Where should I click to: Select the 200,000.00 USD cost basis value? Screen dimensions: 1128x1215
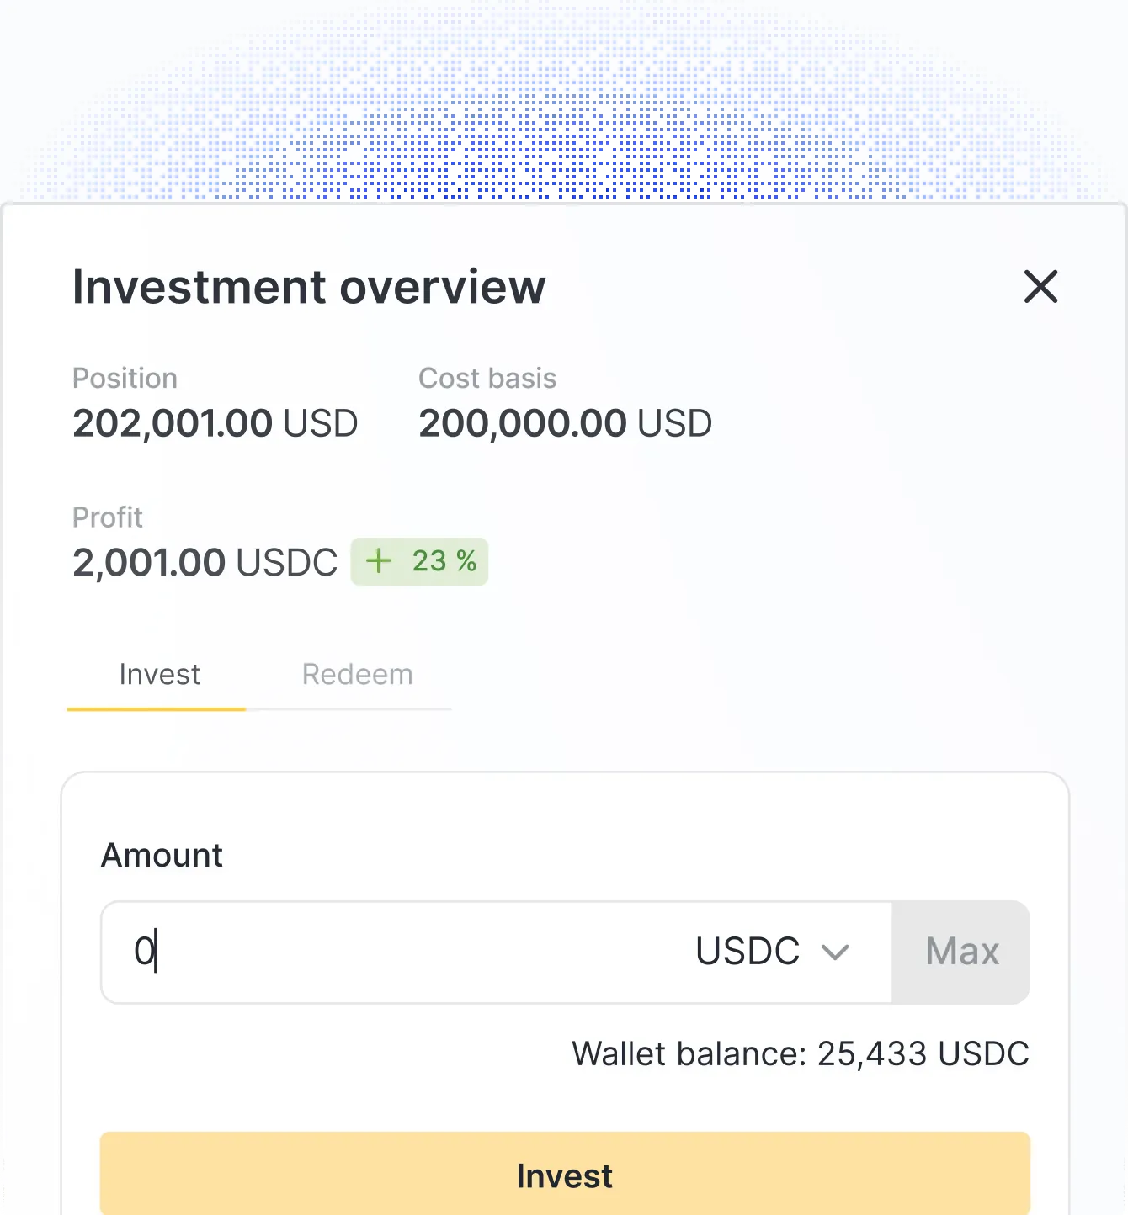(x=565, y=423)
